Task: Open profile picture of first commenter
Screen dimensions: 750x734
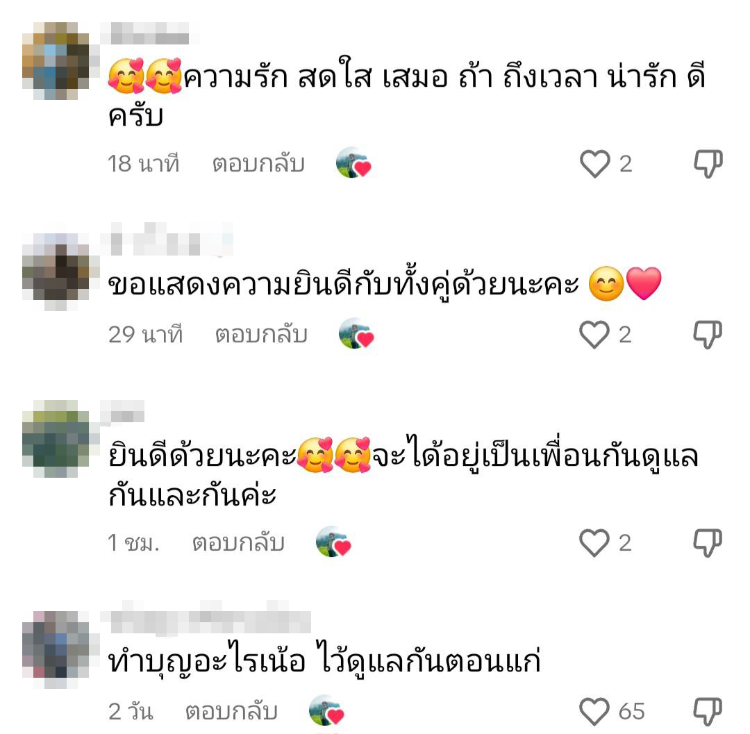Action: pyautogui.click(x=56, y=60)
